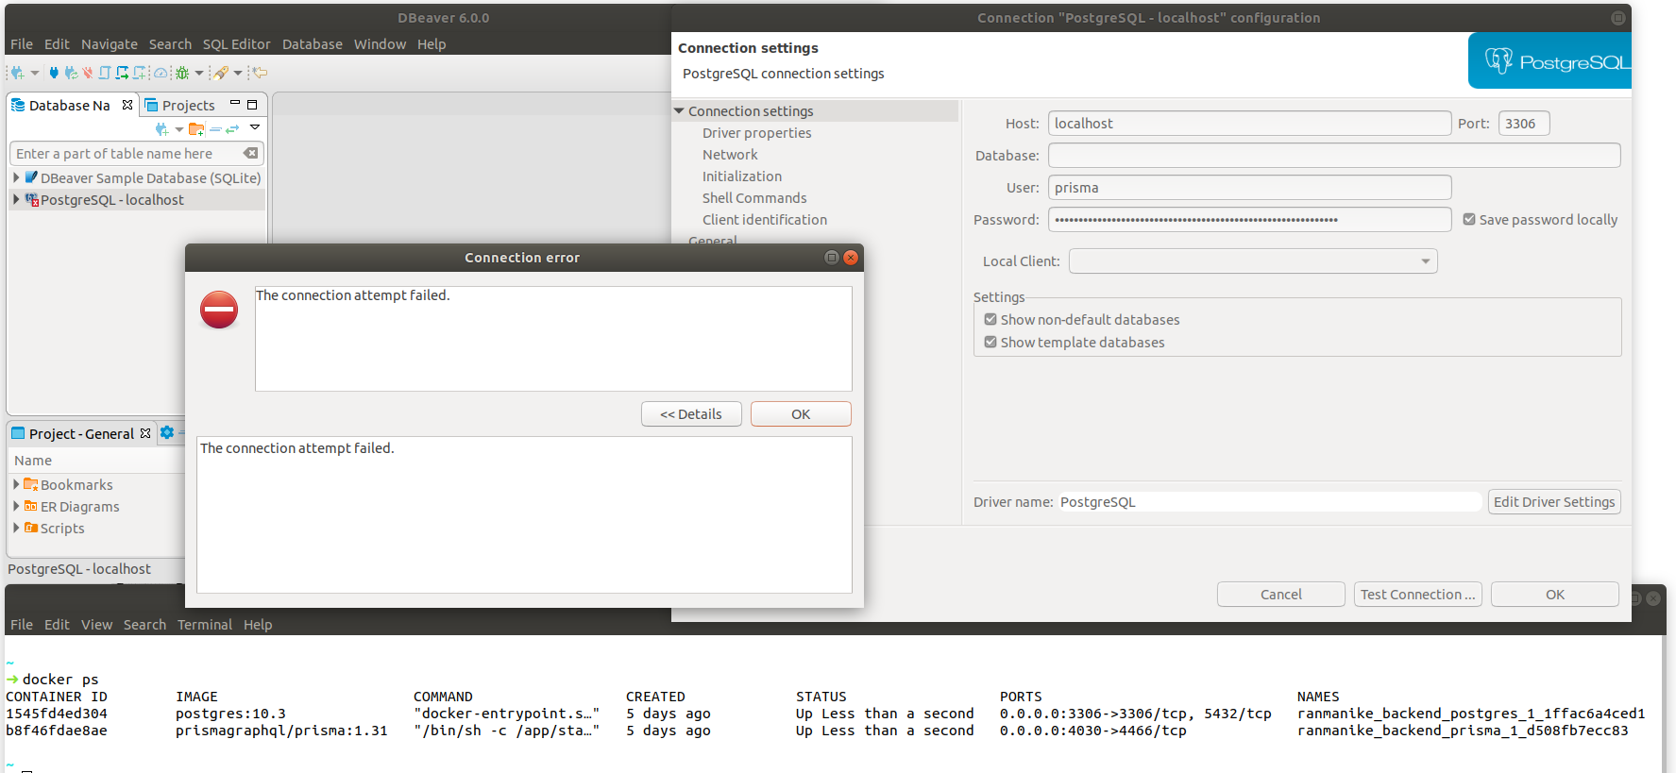Screen dimensions: 1676x773
Task: Click the create folder icon in Database Navigator
Action: point(196,129)
